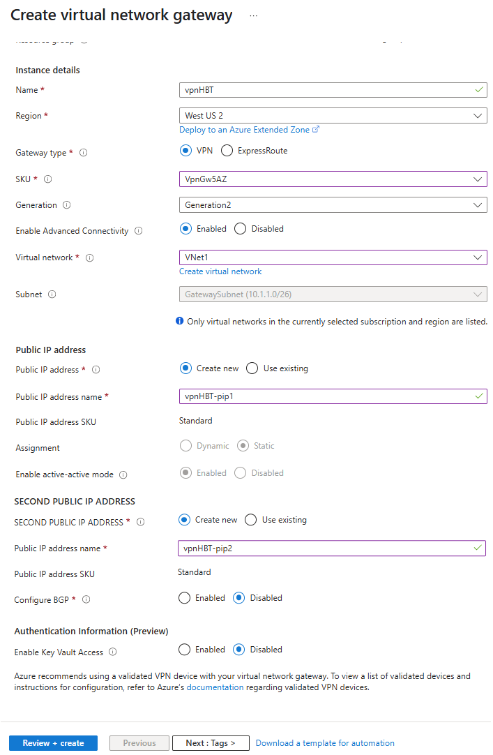Click the Generation info icon
This screenshot has width=493, height=755.
click(67, 205)
